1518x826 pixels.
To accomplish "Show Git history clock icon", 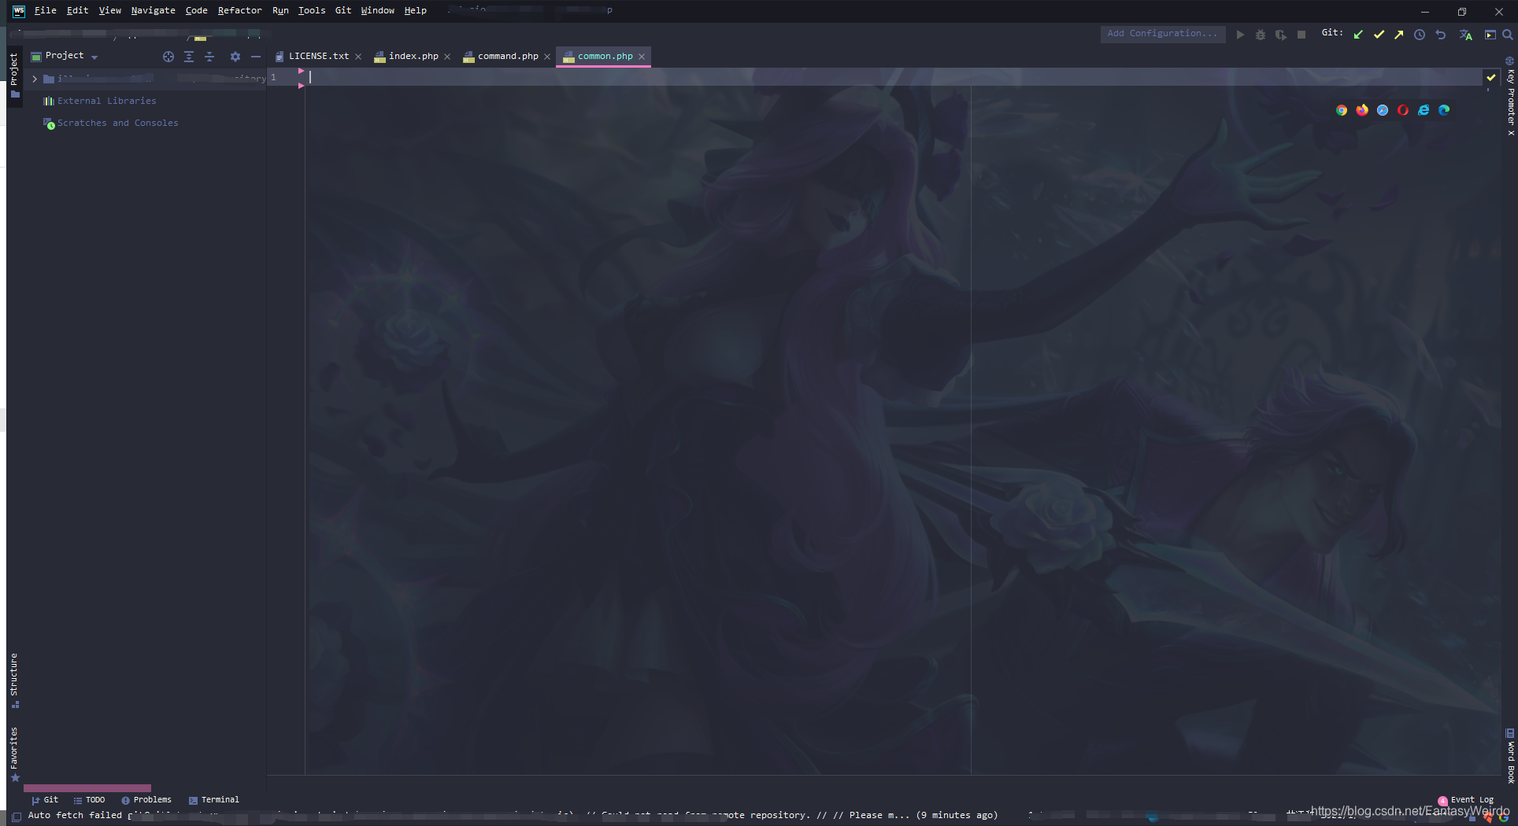I will click(1420, 35).
